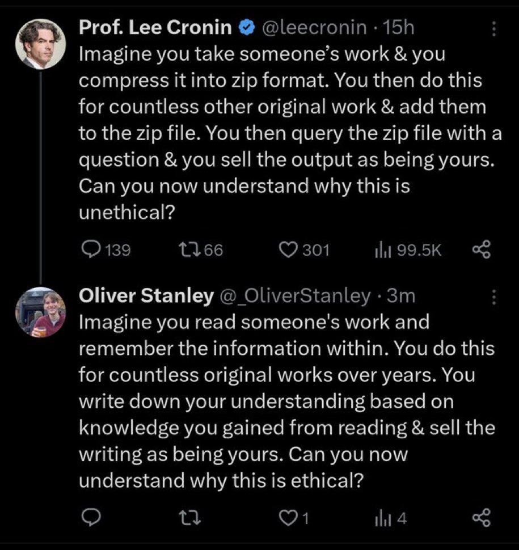The height and width of the screenshot is (550, 519).
Task: Like Oliver Stanley's reply
Action: [x=290, y=518]
